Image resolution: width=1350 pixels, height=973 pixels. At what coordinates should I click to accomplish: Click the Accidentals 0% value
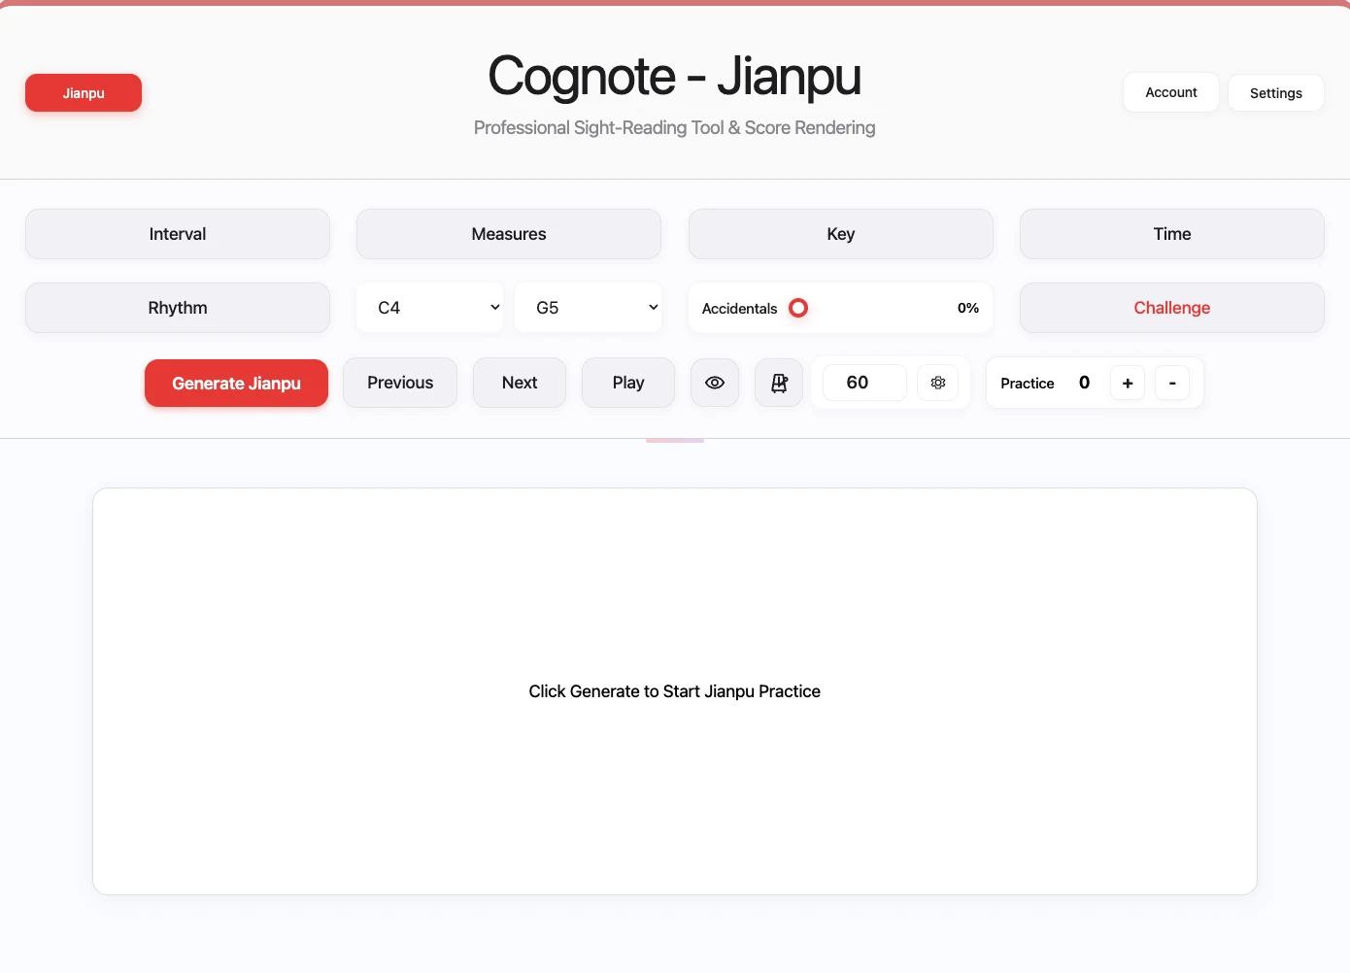[968, 308]
